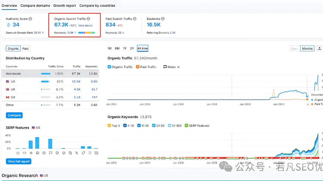Toggle the SERP Features checkbox
The image size is (323, 181).
186,125
